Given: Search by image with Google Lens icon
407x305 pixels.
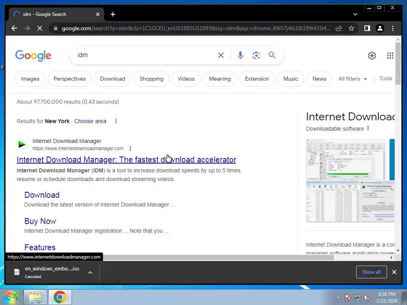Looking at the screenshot, I should 256,55.
